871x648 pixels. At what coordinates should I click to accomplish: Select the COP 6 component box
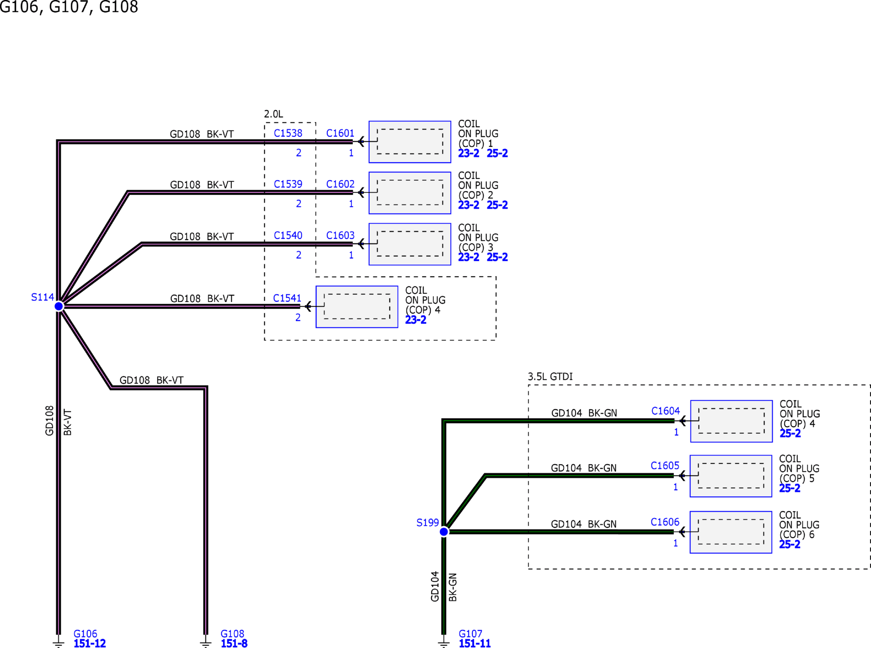pos(730,532)
